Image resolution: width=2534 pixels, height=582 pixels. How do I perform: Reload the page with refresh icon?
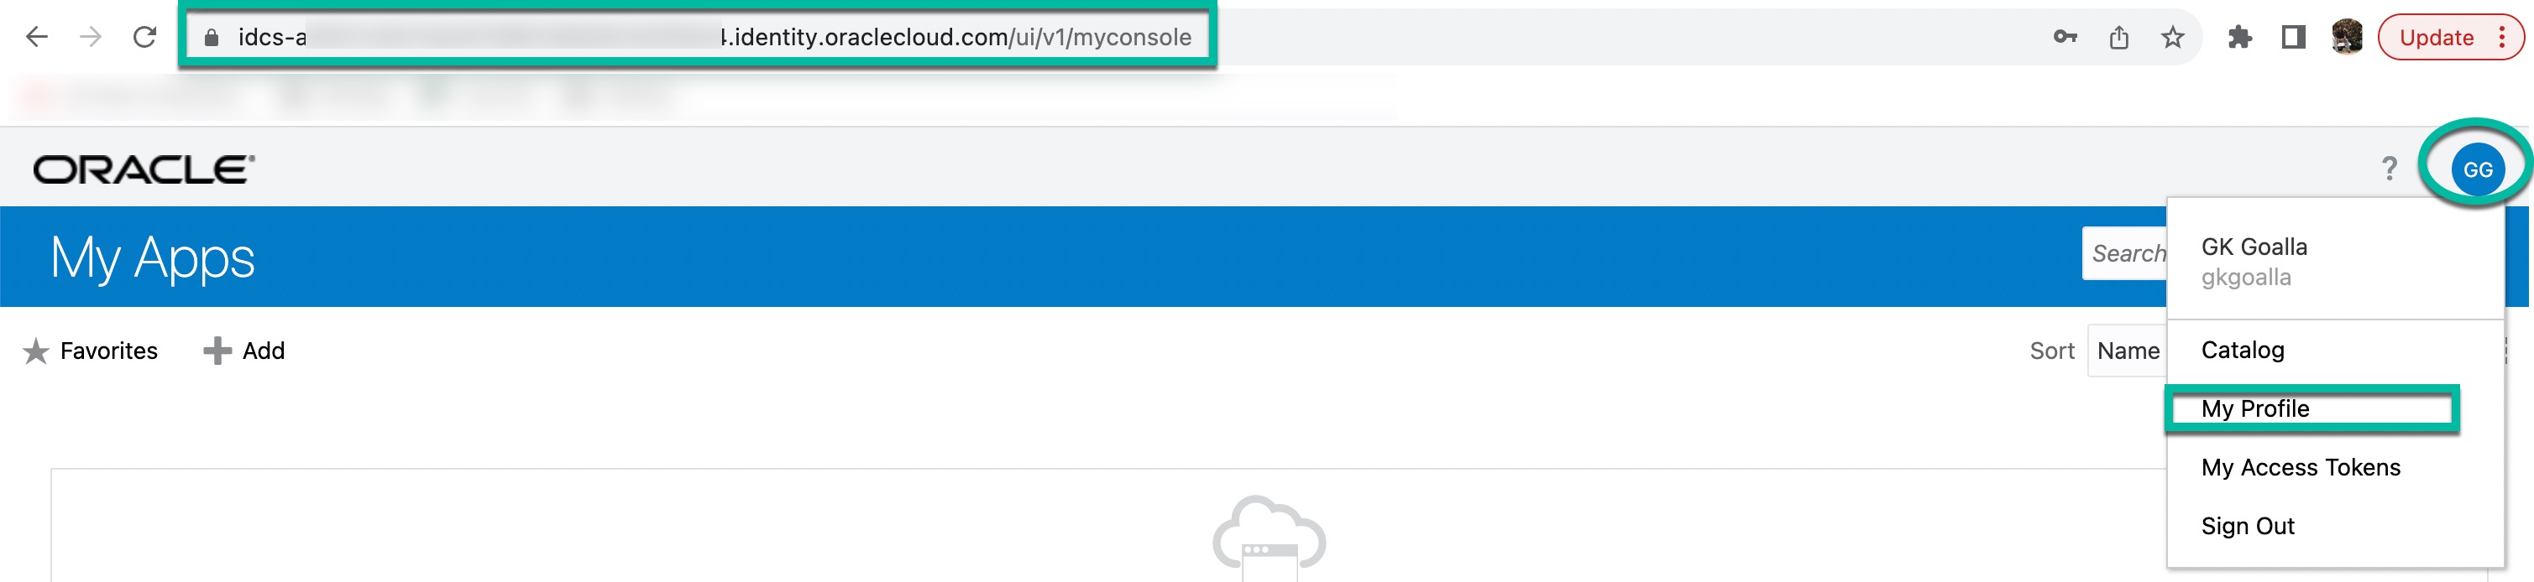pyautogui.click(x=144, y=38)
